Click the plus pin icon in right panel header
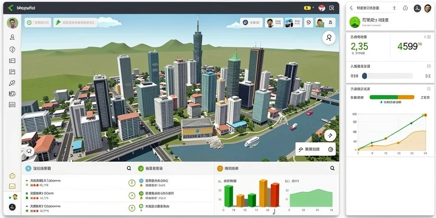This screenshot has height=218, width=436. (x=394, y=8)
